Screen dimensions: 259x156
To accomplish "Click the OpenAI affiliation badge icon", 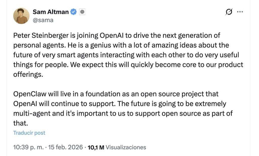I will [x=82, y=12].
